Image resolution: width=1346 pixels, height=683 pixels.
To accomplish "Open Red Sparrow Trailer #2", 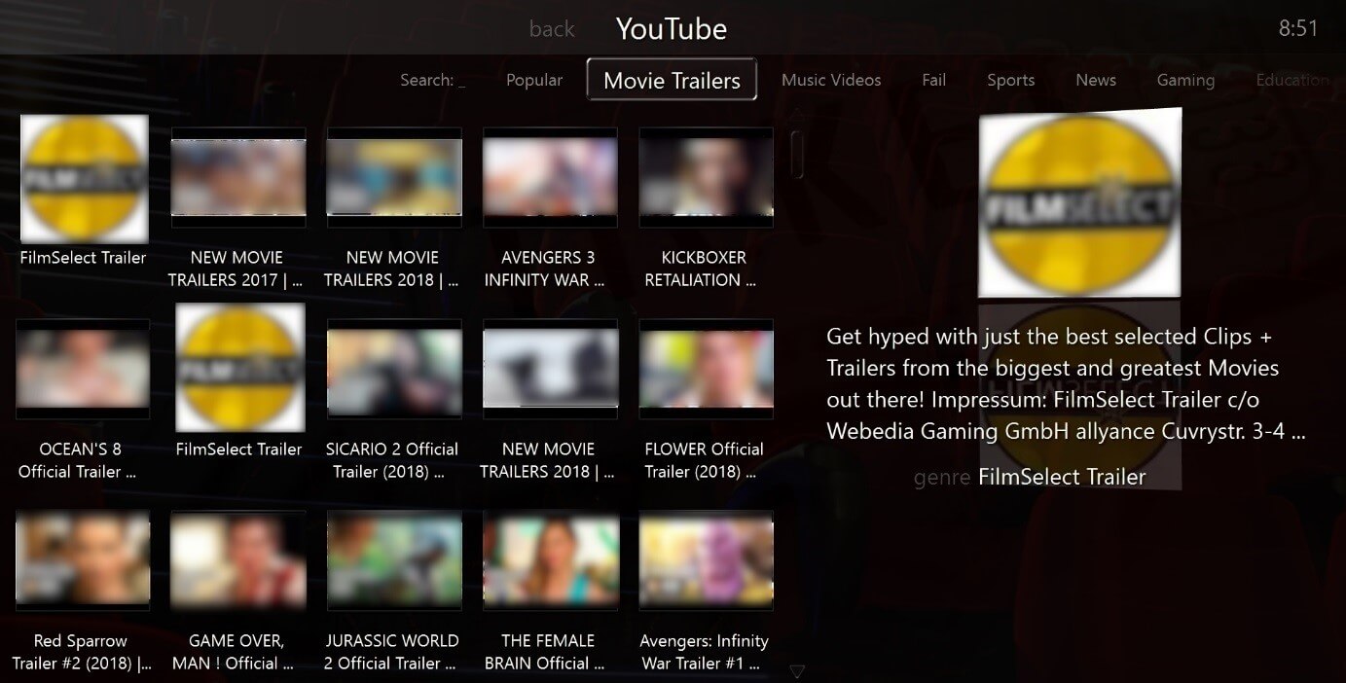I will (x=83, y=560).
